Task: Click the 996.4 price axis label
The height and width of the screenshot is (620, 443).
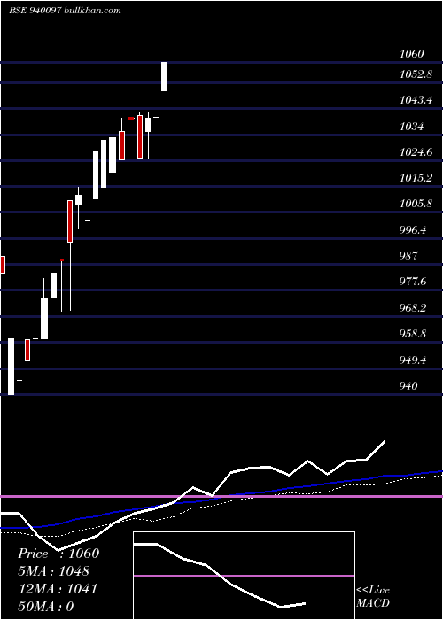Action: [x=413, y=230]
